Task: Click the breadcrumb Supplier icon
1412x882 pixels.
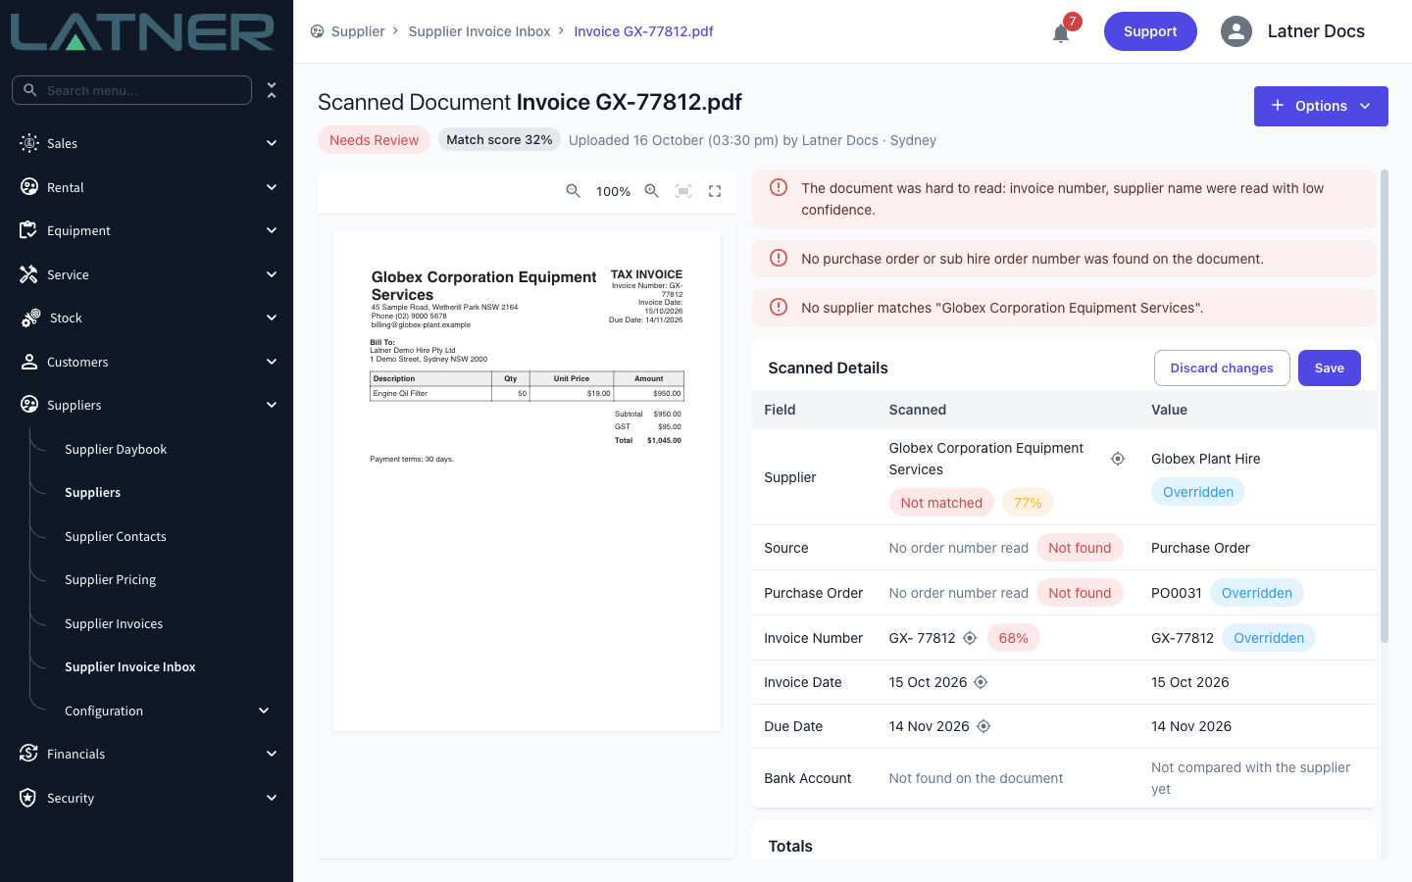Action: (x=317, y=31)
